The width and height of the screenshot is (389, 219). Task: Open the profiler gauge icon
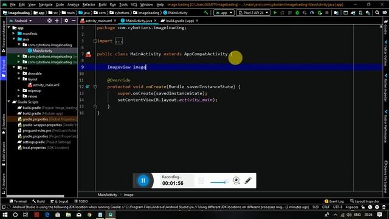pos(312,12)
